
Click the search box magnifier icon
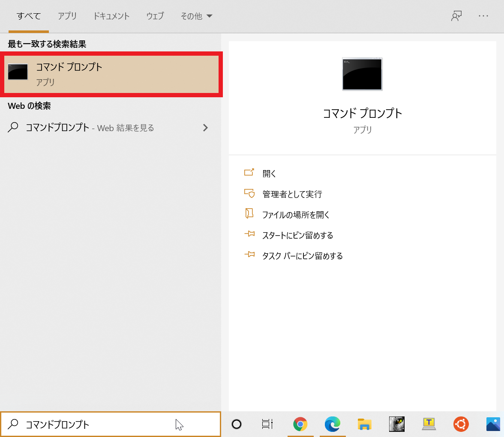click(13, 424)
